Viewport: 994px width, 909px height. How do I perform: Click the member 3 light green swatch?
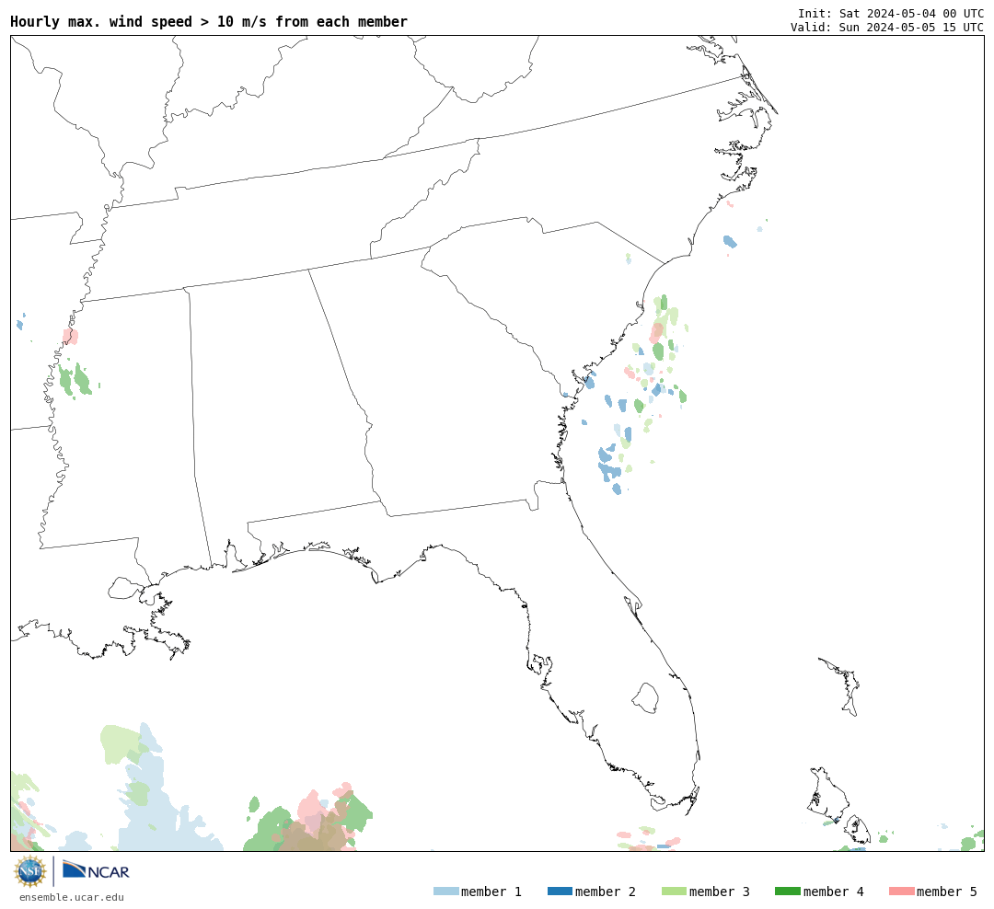pos(674,892)
